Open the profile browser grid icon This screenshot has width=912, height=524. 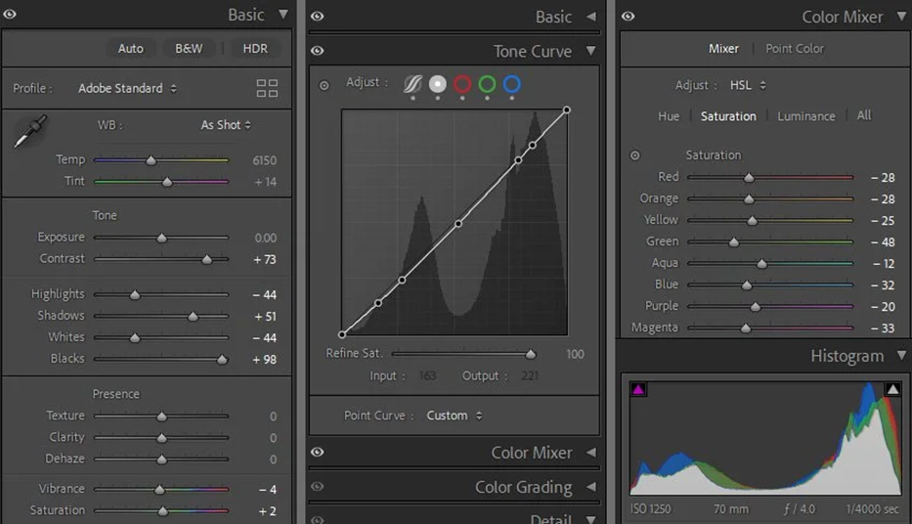pos(267,89)
